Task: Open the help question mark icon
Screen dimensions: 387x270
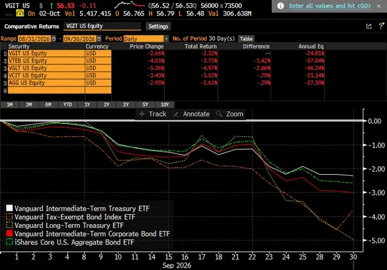Action: 381,26
